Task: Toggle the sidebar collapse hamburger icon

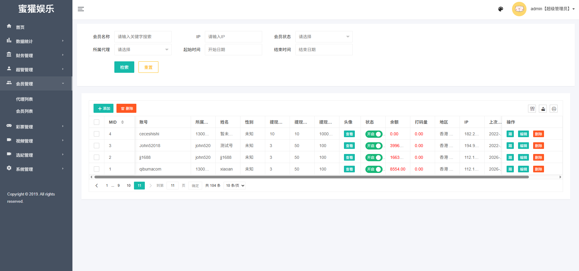Action: coord(81,9)
